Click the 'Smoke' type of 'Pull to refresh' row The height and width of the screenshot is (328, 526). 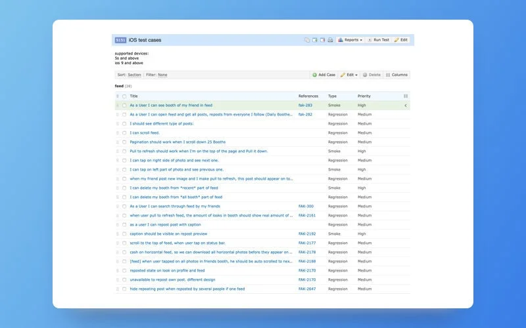point(334,152)
